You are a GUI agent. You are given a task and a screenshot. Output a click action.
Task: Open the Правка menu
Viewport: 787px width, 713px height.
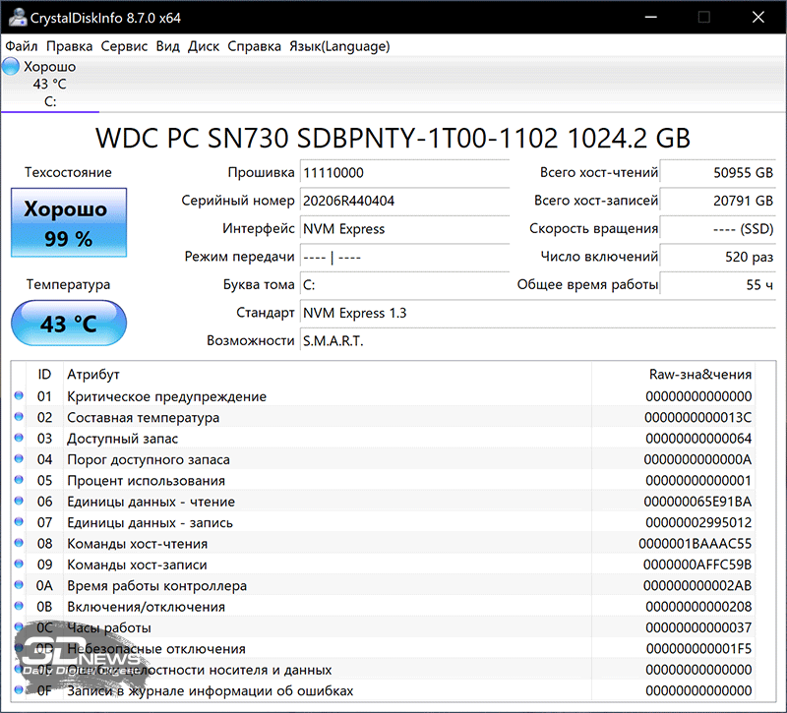[69, 46]
